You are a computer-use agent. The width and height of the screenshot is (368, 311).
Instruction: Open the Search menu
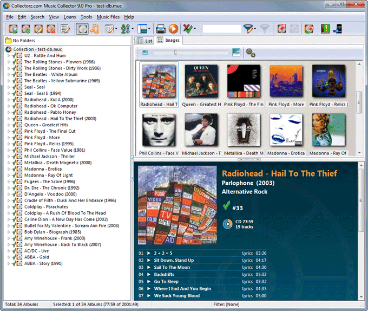tap(37, 17)
